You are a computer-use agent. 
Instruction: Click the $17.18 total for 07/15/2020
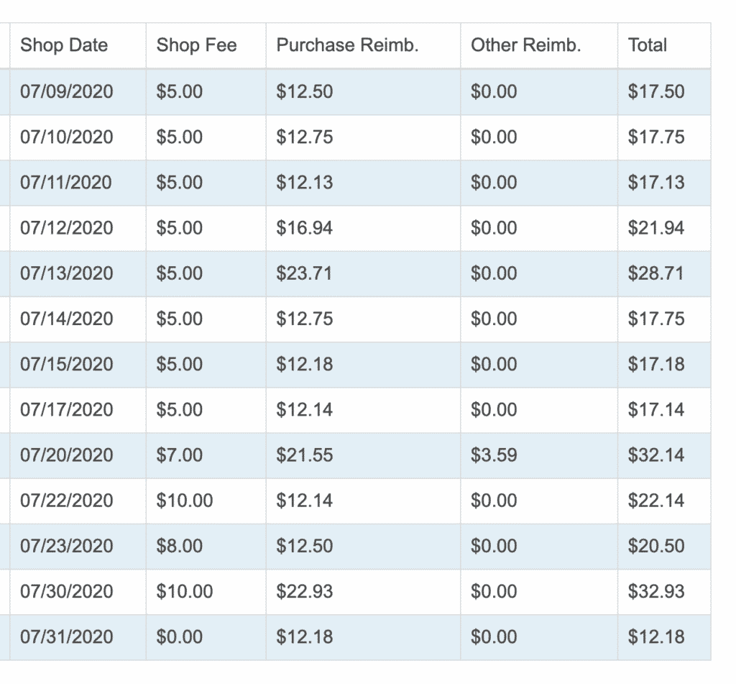tap(657, 364)
